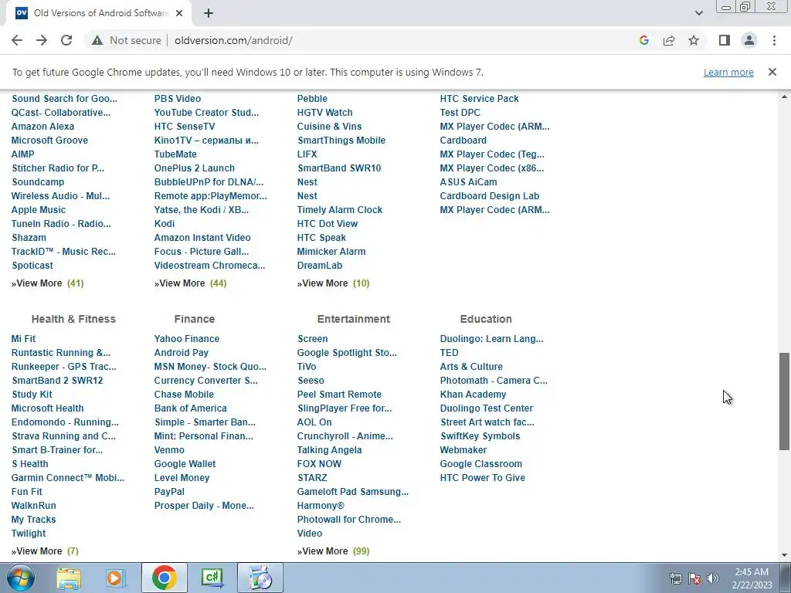Open the C# application in taskbar

click(x=212, y=578)
